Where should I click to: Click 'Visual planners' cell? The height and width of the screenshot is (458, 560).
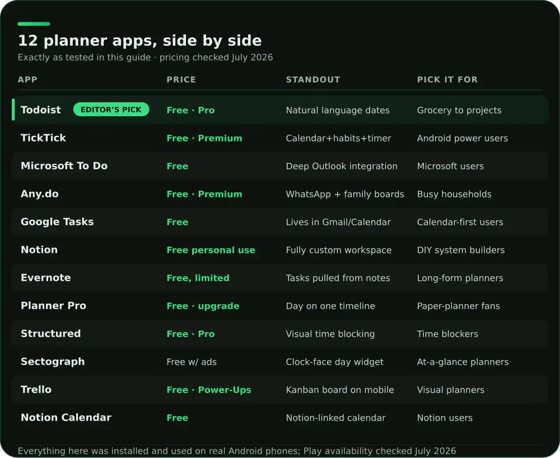click(x=451, y=390)
